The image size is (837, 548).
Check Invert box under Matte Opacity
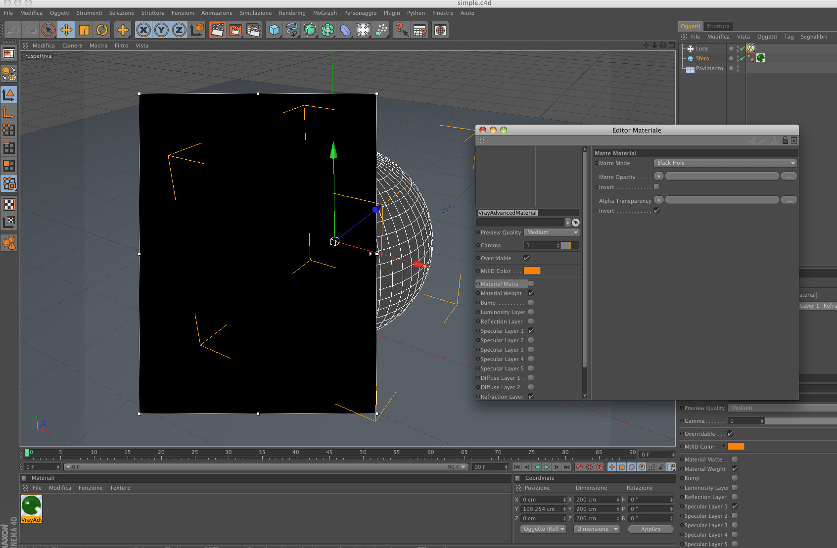(x=656, y=187)
